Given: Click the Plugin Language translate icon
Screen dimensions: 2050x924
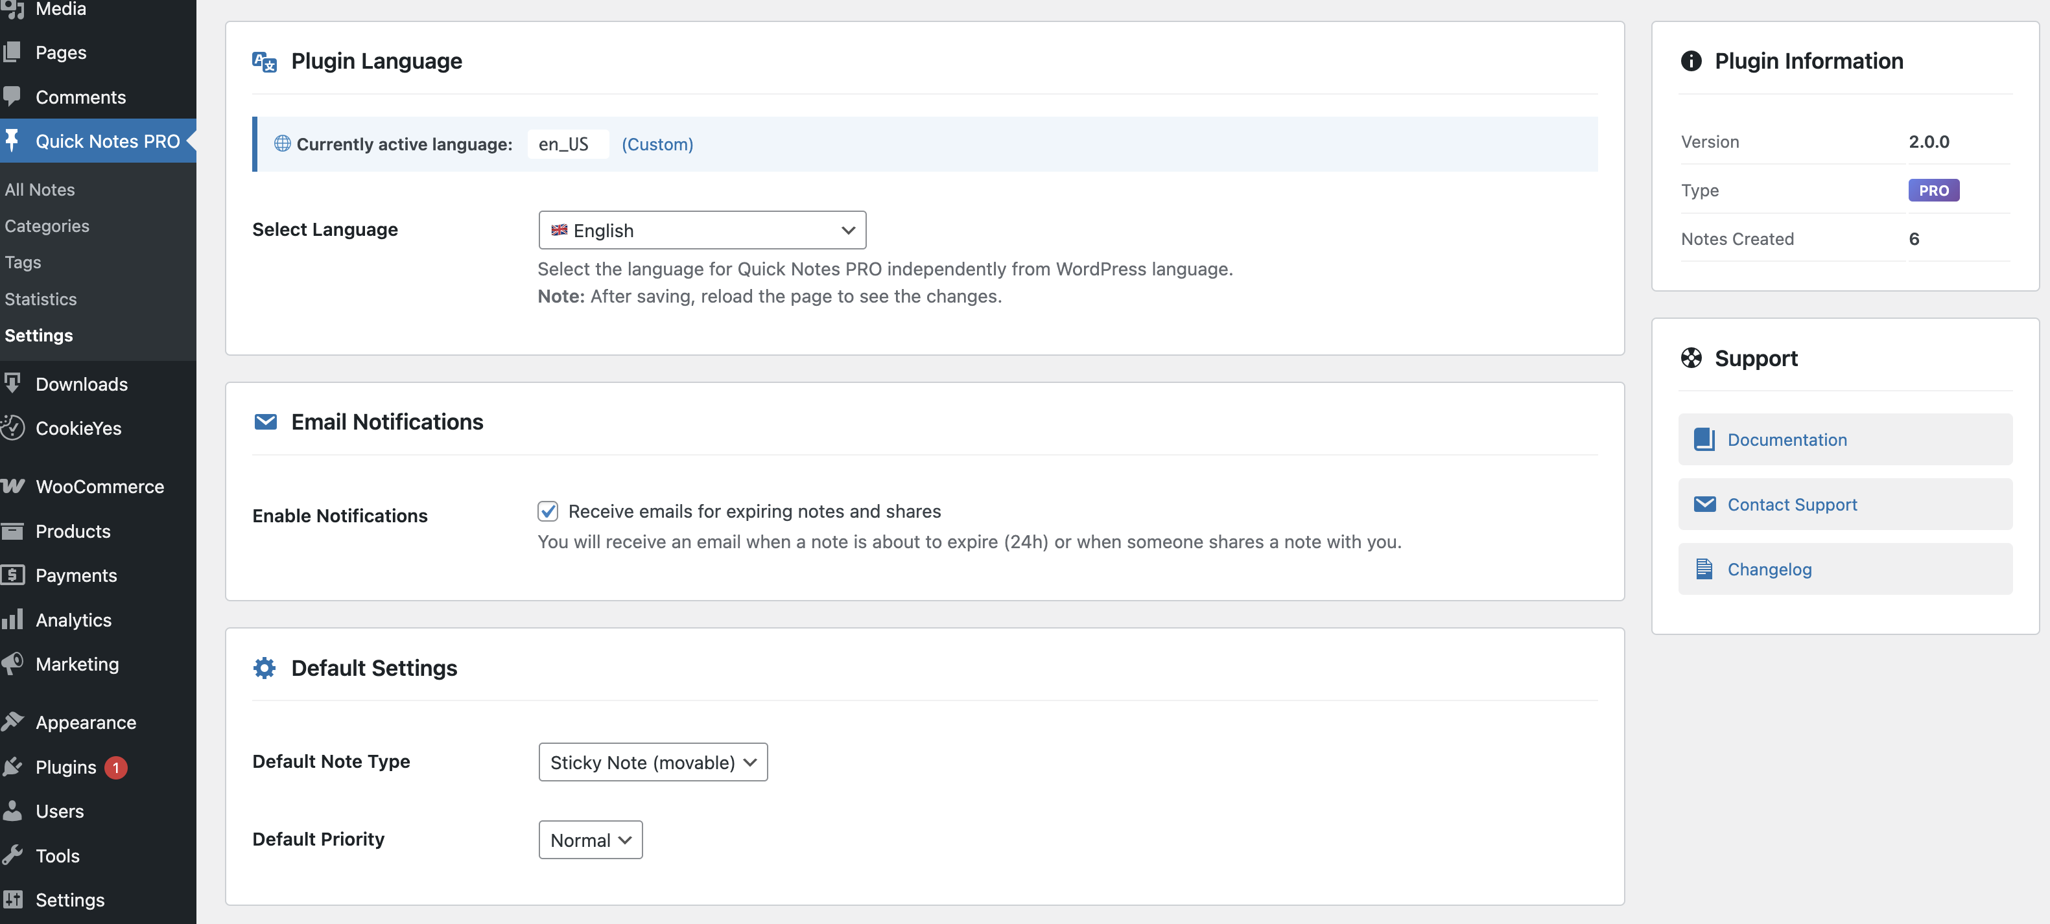Looking at the screenshot, I should [x=265, y=61].
